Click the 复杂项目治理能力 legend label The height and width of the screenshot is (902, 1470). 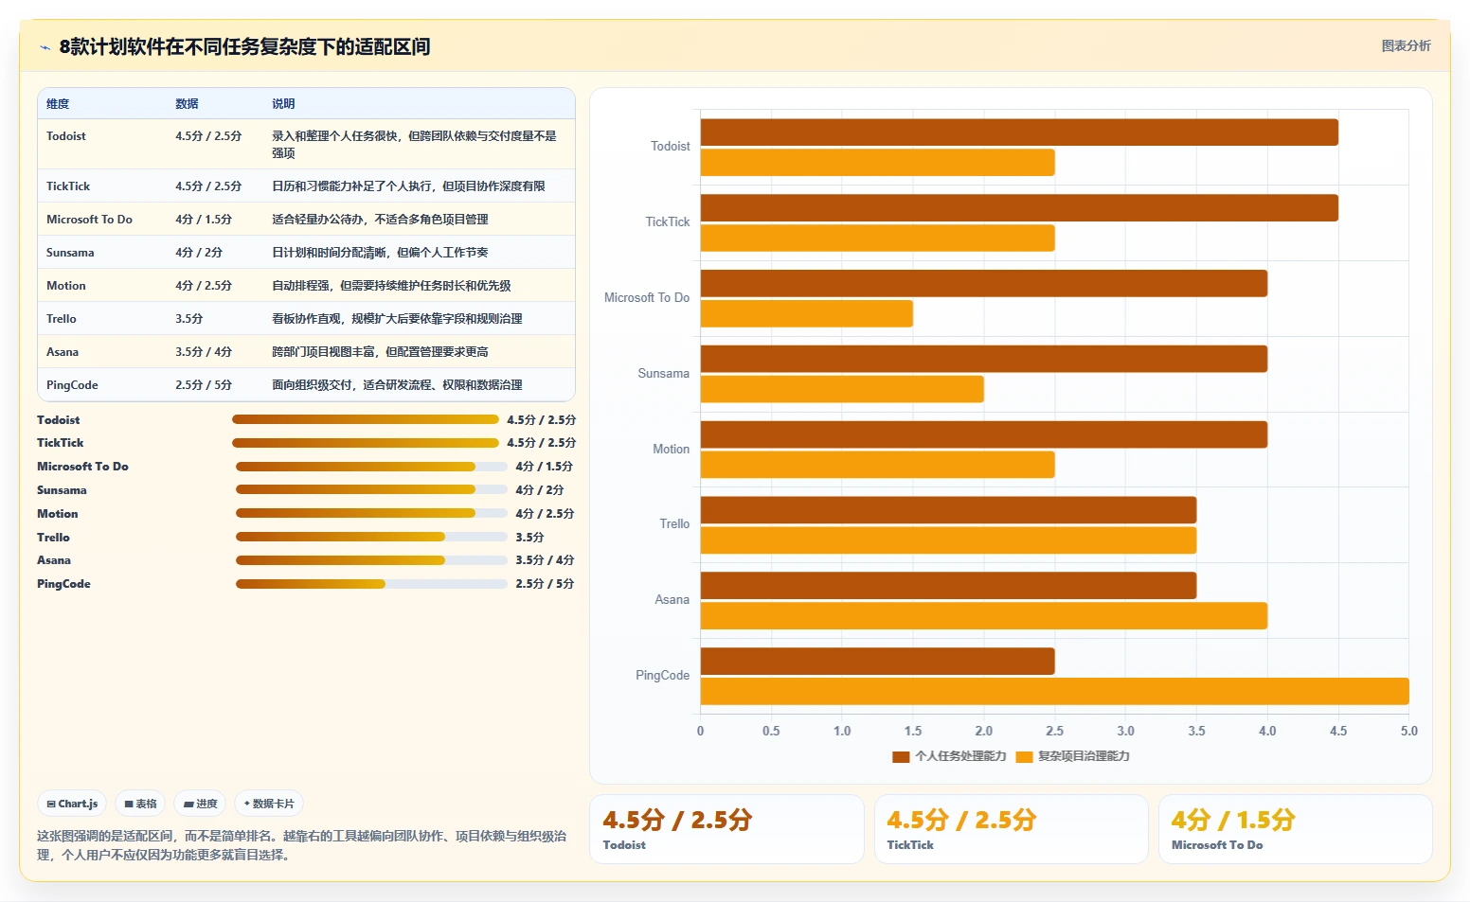[x=1084, y=756]
